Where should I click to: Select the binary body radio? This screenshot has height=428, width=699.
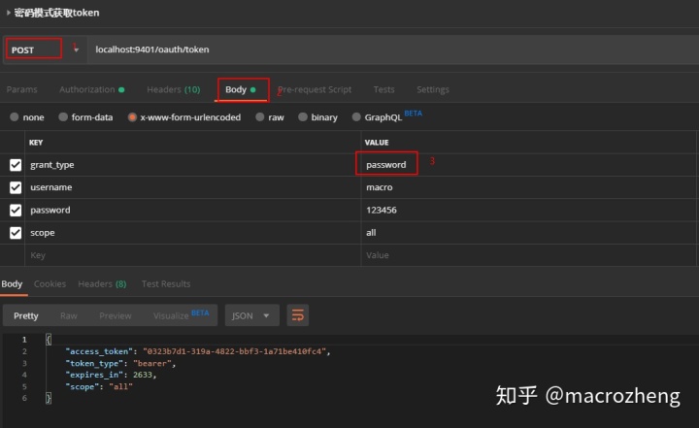click(x=303, y=116)
